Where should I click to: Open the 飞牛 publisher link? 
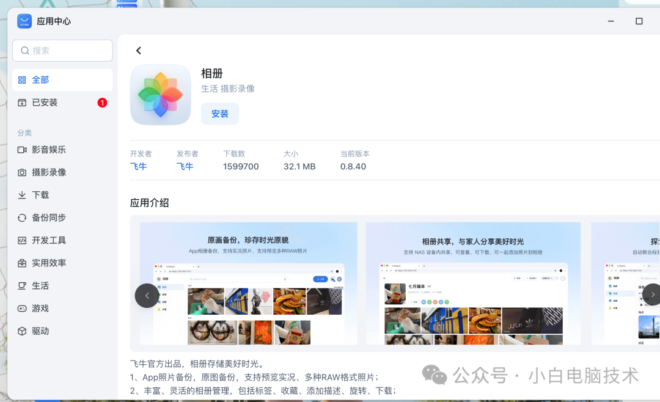pos(185,167)
